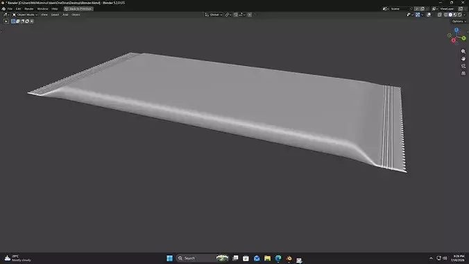The width and height of the screenshot is (469, 264).
Task: Click the new view layer icon
Action: click(461, 9)
